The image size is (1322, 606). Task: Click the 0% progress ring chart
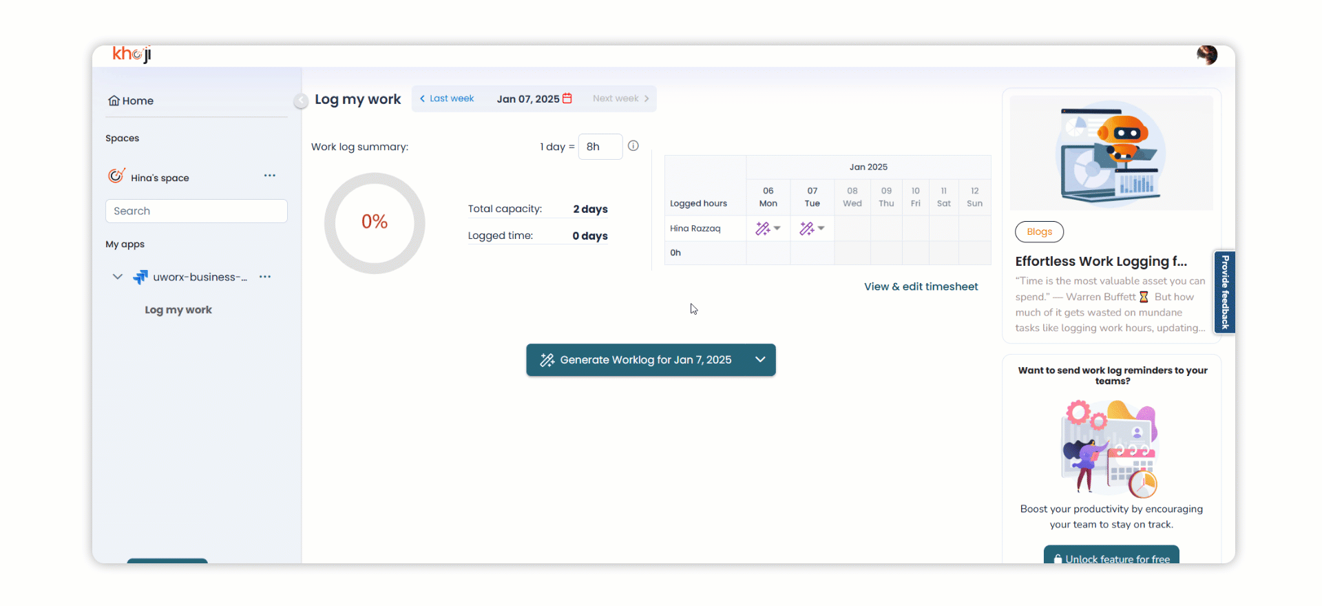tap(375, 222)
